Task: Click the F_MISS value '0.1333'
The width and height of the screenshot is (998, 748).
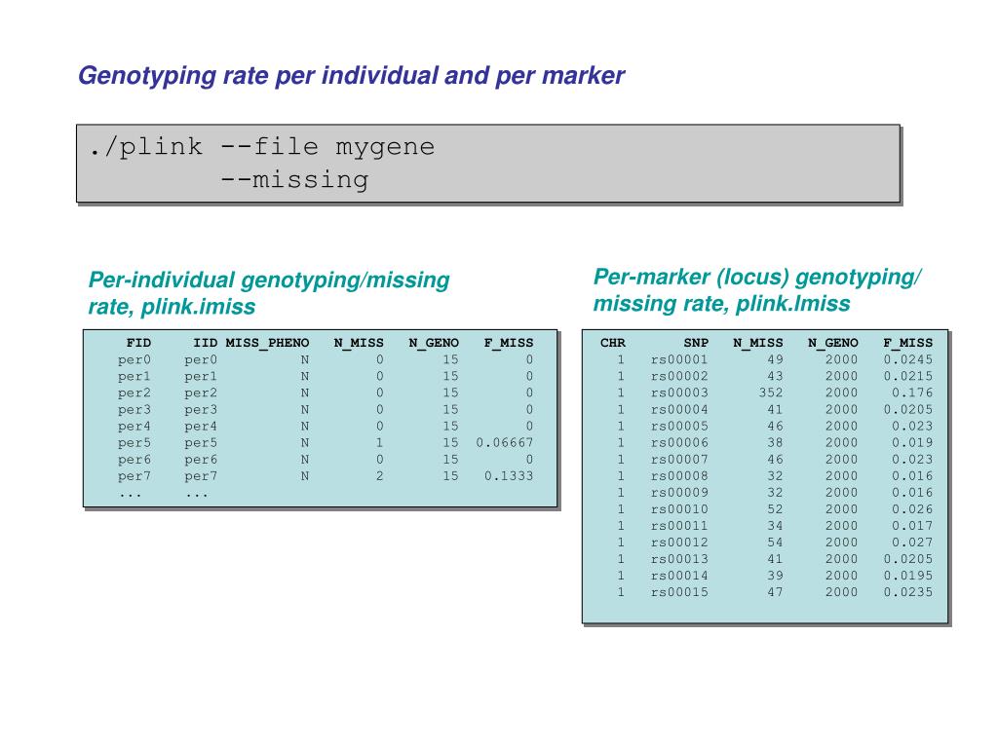Action: tap(509, 475)
